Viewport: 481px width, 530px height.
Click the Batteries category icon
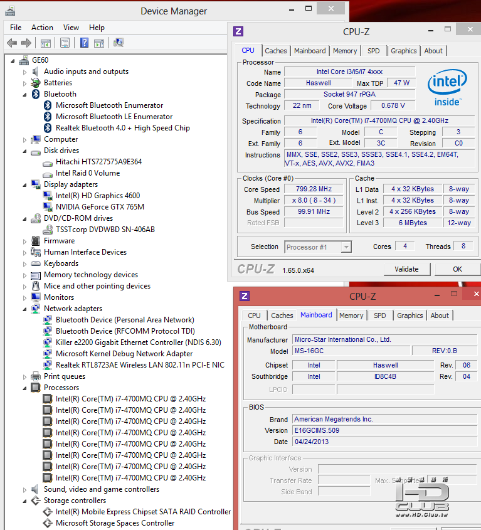(x=36, y=83)
